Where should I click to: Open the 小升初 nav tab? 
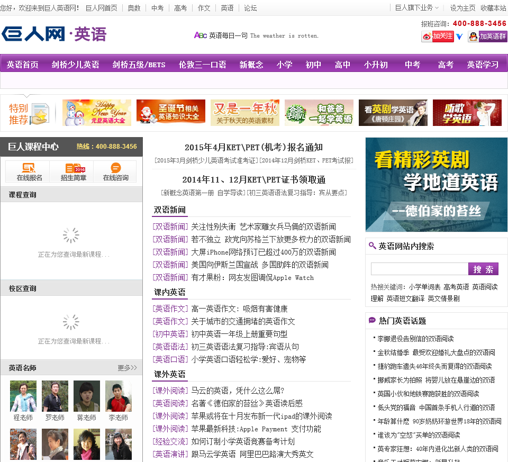376,65
